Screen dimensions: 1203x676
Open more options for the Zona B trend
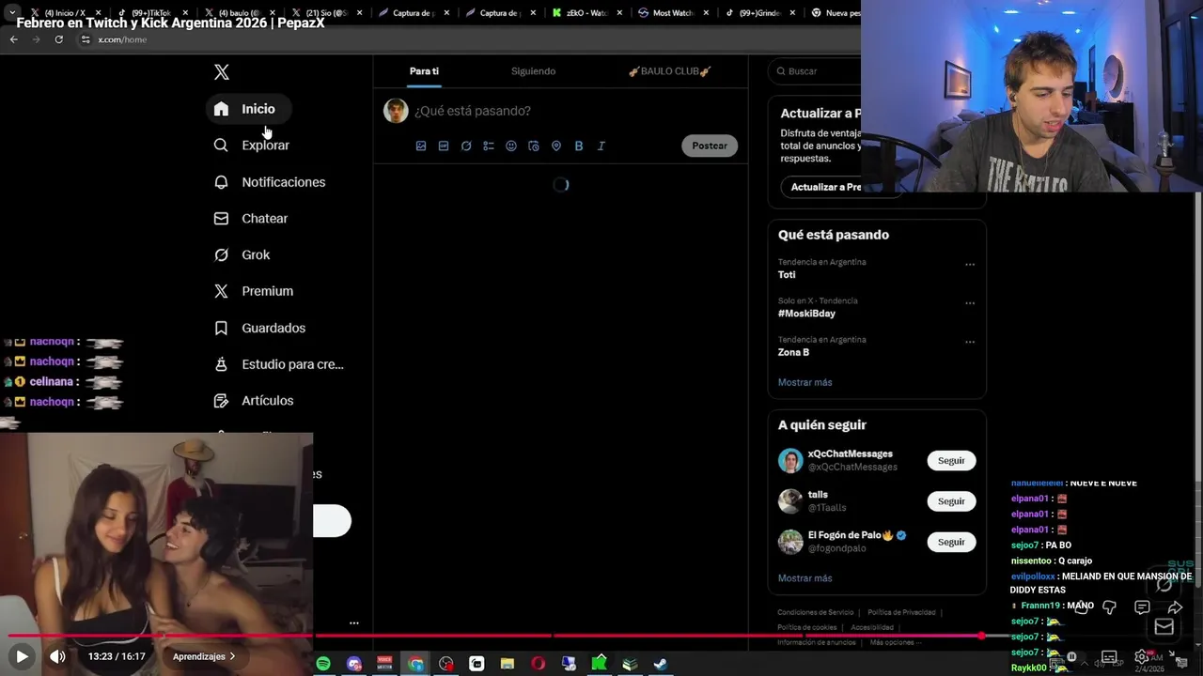[970, 342]
